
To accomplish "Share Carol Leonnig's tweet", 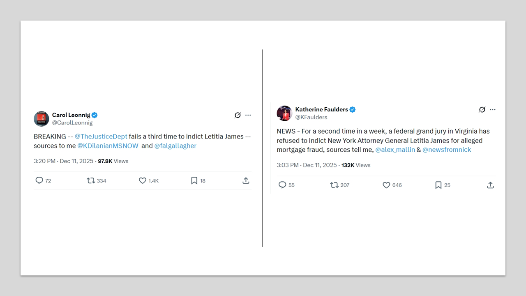I will pyautogui.click(x=246, y=180).
